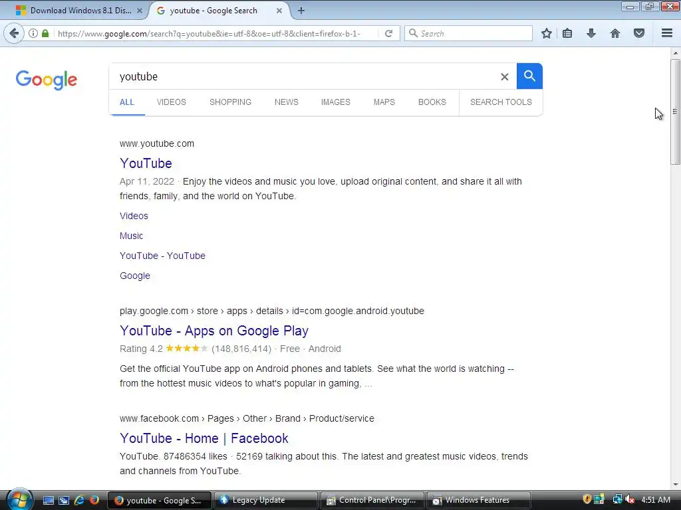
Task: View the green padlock security details
Action: pos(45,33)
